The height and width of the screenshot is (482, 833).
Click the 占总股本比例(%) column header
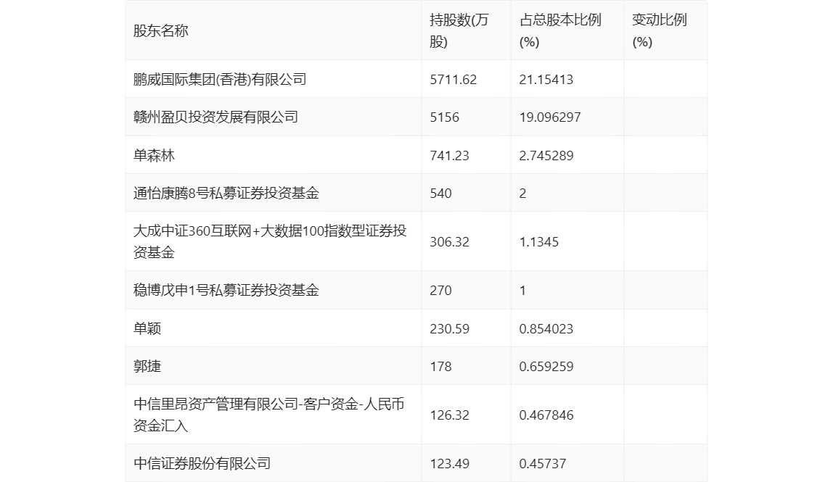coord(560,30)
